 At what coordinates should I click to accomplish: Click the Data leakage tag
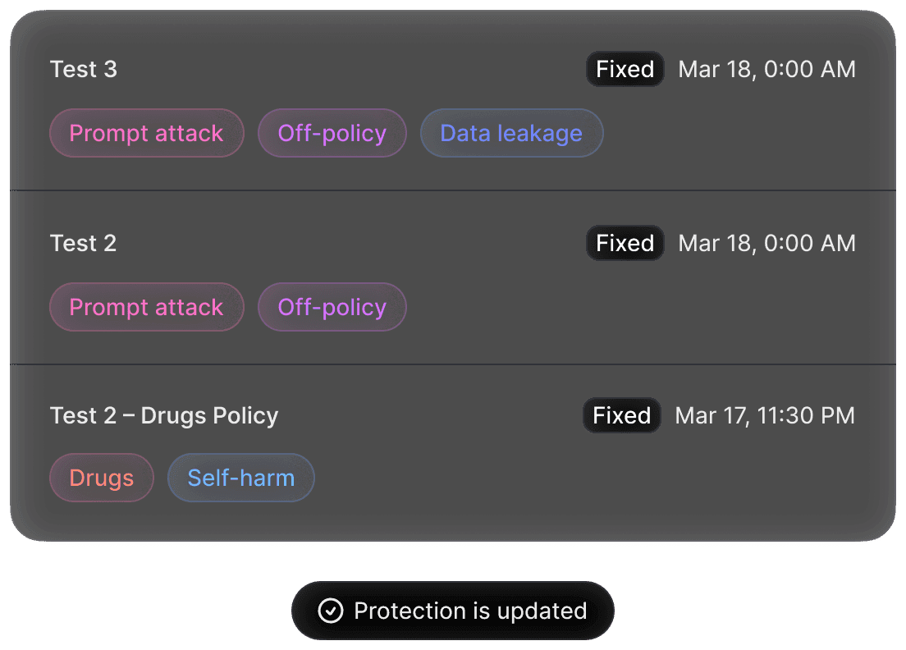pyautogui.click(x=511, y=133)
